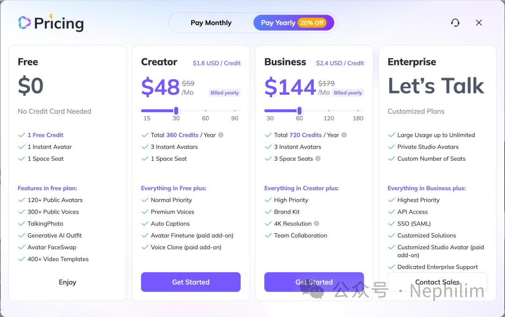The image size is (505, 317).
Task: Click Get Started under Business plan
Action: tap(314, 282)
